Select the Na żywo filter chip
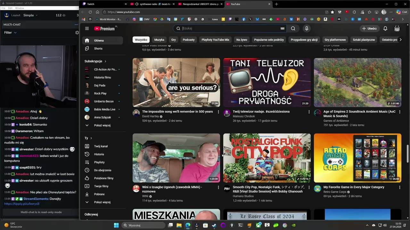The image size is (410, 230). [242, 40]
